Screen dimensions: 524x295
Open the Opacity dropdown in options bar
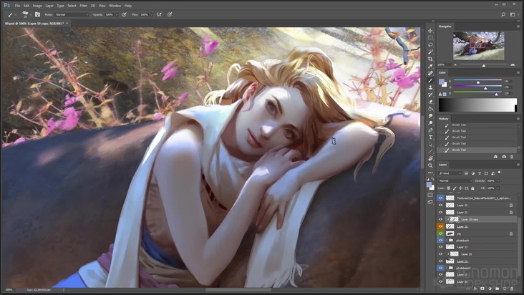point(116,15)
